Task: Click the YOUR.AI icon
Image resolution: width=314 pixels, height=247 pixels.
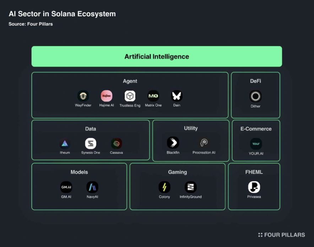Action: click(256, 144)
